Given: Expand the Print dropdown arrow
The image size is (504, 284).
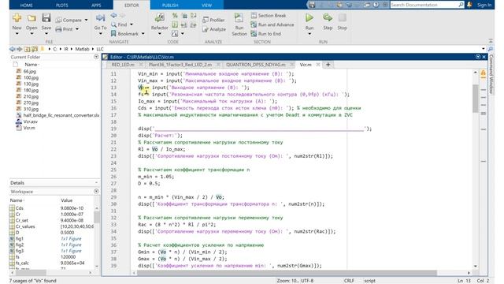Looking at the screenshot, I should [77, 29].
